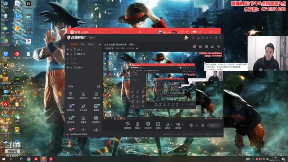Toggle the lock on the 摄像头 12 source

click(x=71, y=54)
